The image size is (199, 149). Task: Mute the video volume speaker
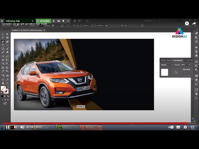[x=22, y=127]
